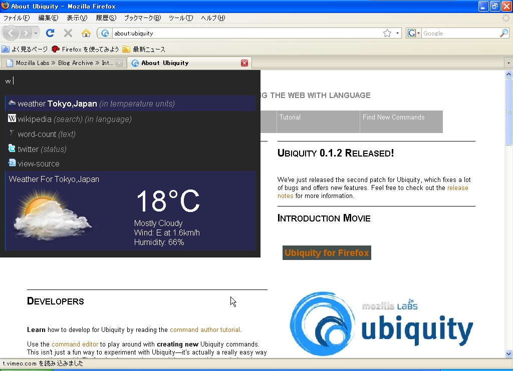
Task: Go forward with the Forward arrow button
Action: click(26, 33)
